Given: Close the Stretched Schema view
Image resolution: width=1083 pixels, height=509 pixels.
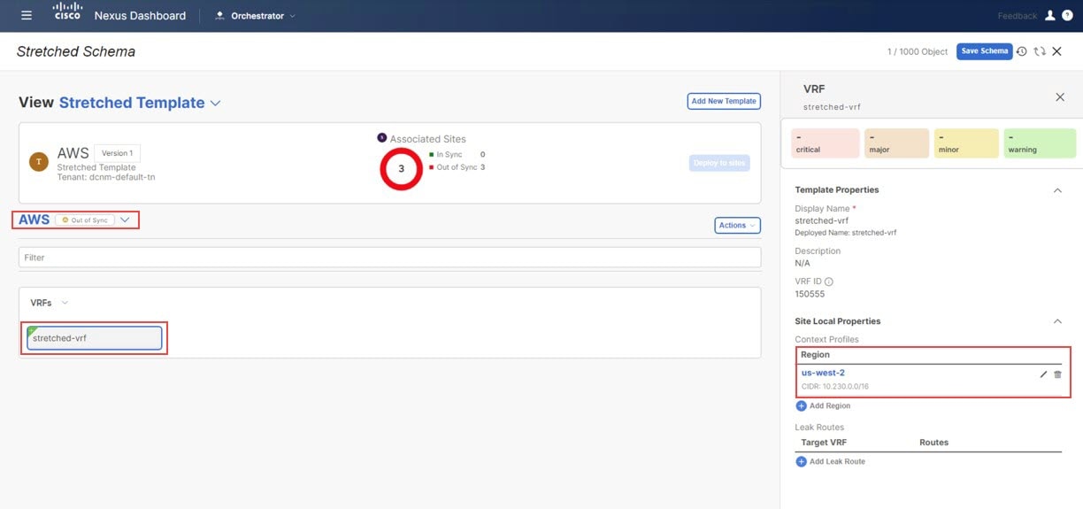Looking at the screenshot, I should point(1056,51).
